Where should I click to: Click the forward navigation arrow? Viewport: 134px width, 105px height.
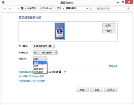click(10, 9)
